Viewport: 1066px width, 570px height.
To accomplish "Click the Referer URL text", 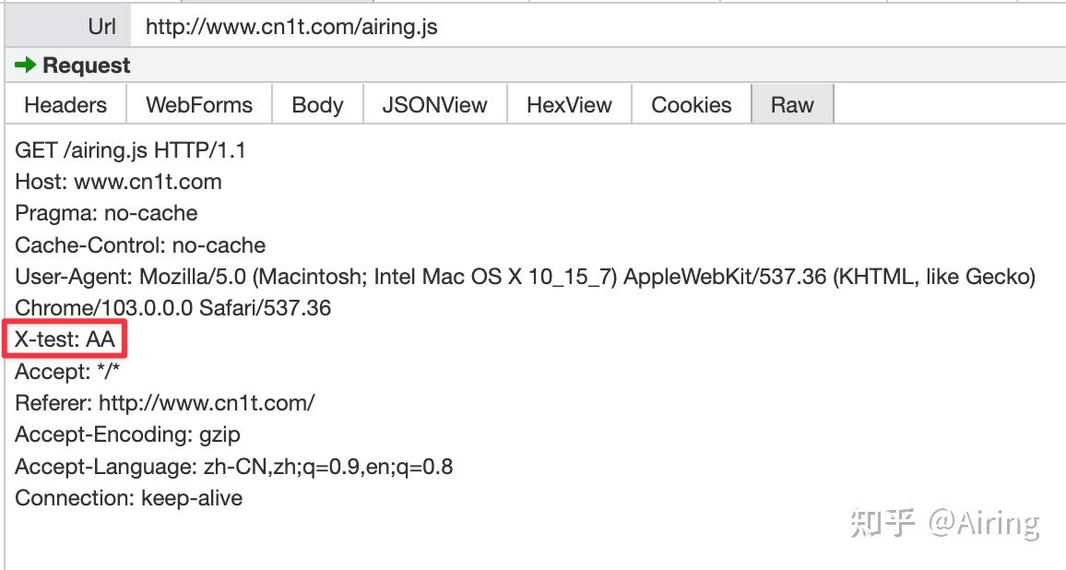I will (207, 403).
